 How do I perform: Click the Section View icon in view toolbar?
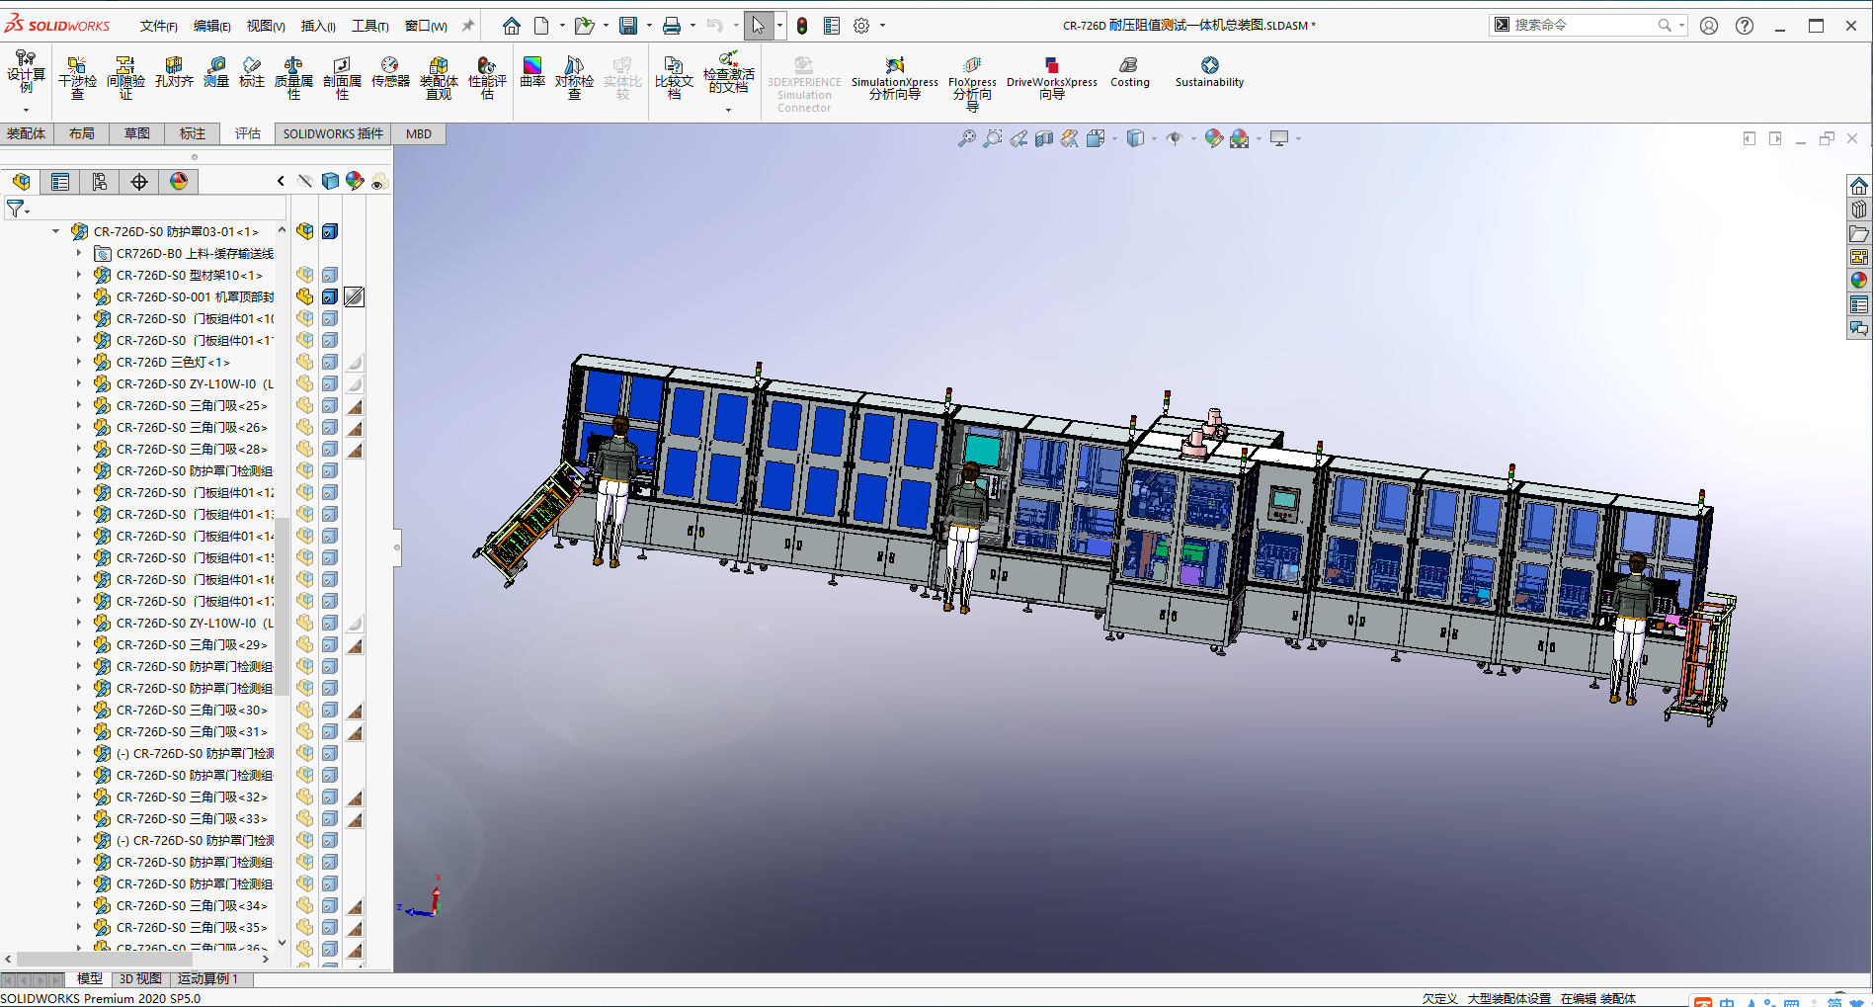(x=1044, y=139)
